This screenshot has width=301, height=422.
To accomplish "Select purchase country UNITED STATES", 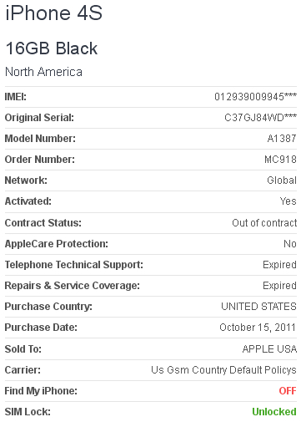I will tap(258, 307).
